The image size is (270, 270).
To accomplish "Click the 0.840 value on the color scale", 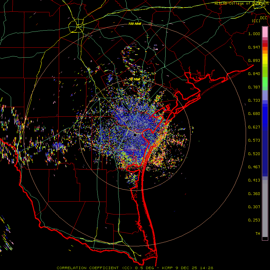I will tap(254, 74).
